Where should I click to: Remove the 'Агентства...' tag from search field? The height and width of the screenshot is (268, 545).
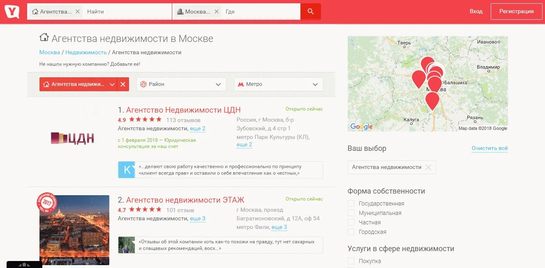tap(78, 12)
